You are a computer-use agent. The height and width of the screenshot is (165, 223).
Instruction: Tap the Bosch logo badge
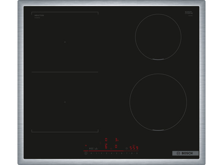(x=185, y=153)
